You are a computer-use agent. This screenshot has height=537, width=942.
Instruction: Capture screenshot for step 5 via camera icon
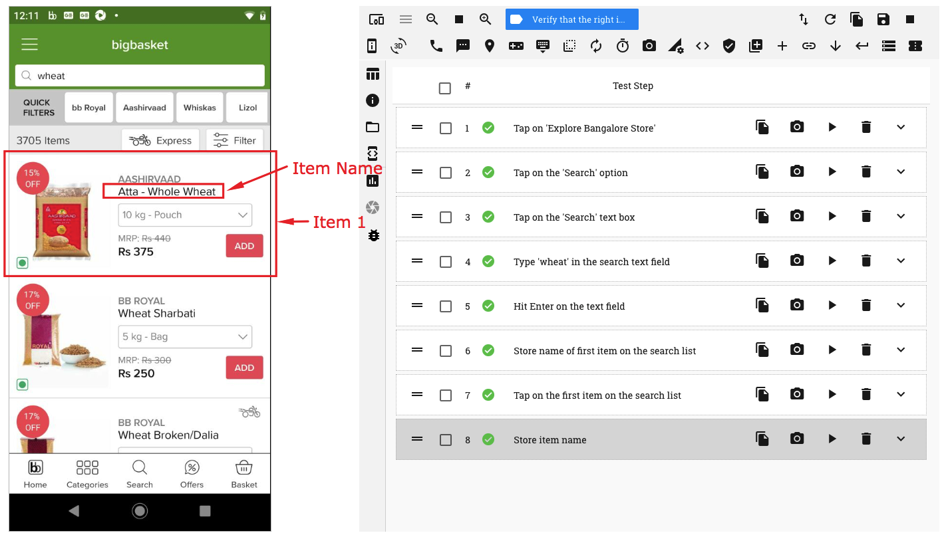(x=797, y=305)
